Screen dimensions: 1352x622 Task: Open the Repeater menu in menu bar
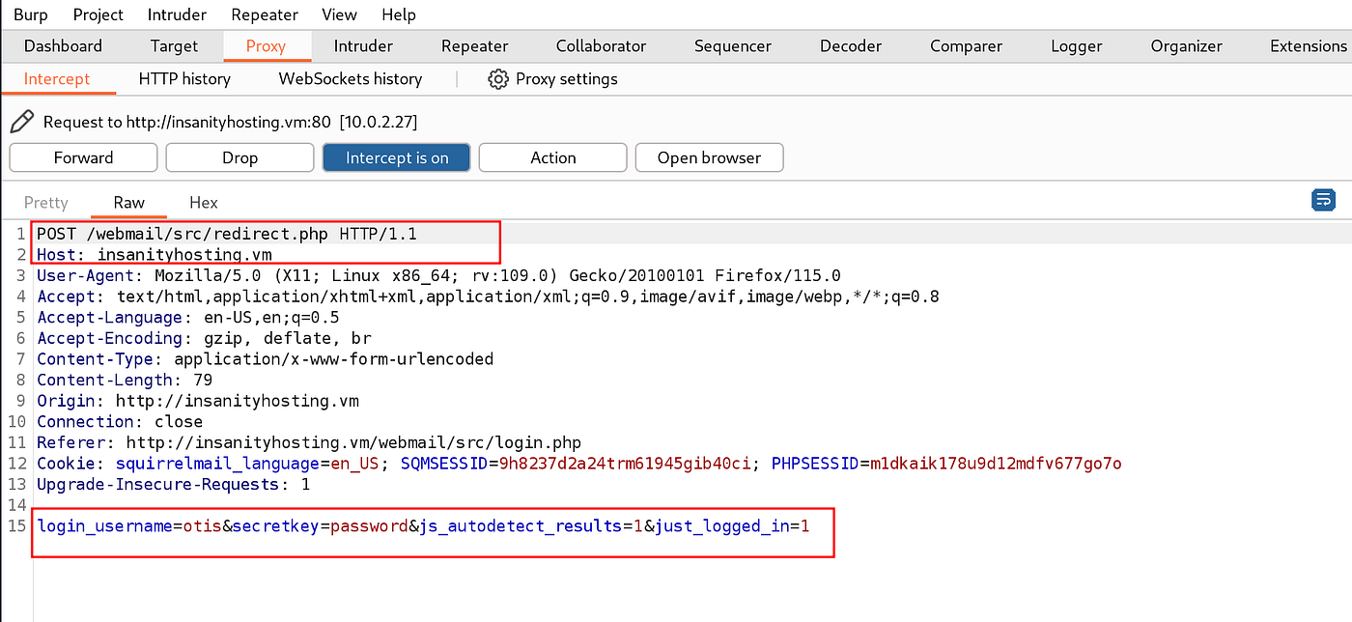click(x=266, y=14)
